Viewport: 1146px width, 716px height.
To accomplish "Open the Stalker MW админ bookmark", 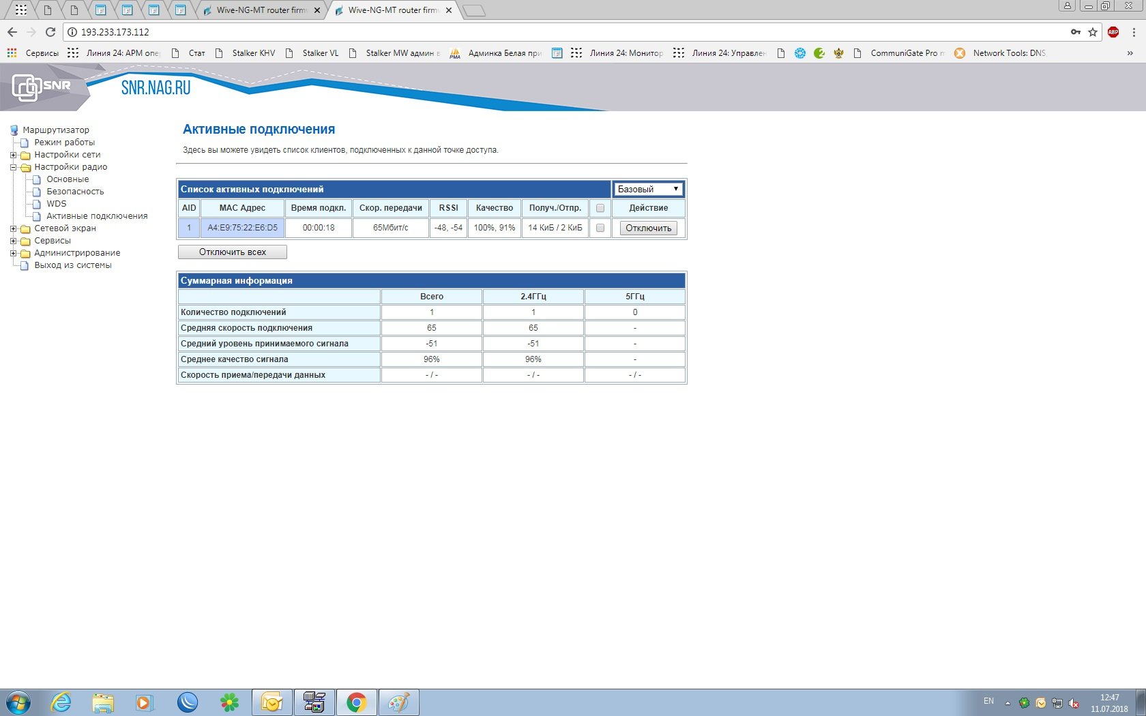I will tap(394, 53).
